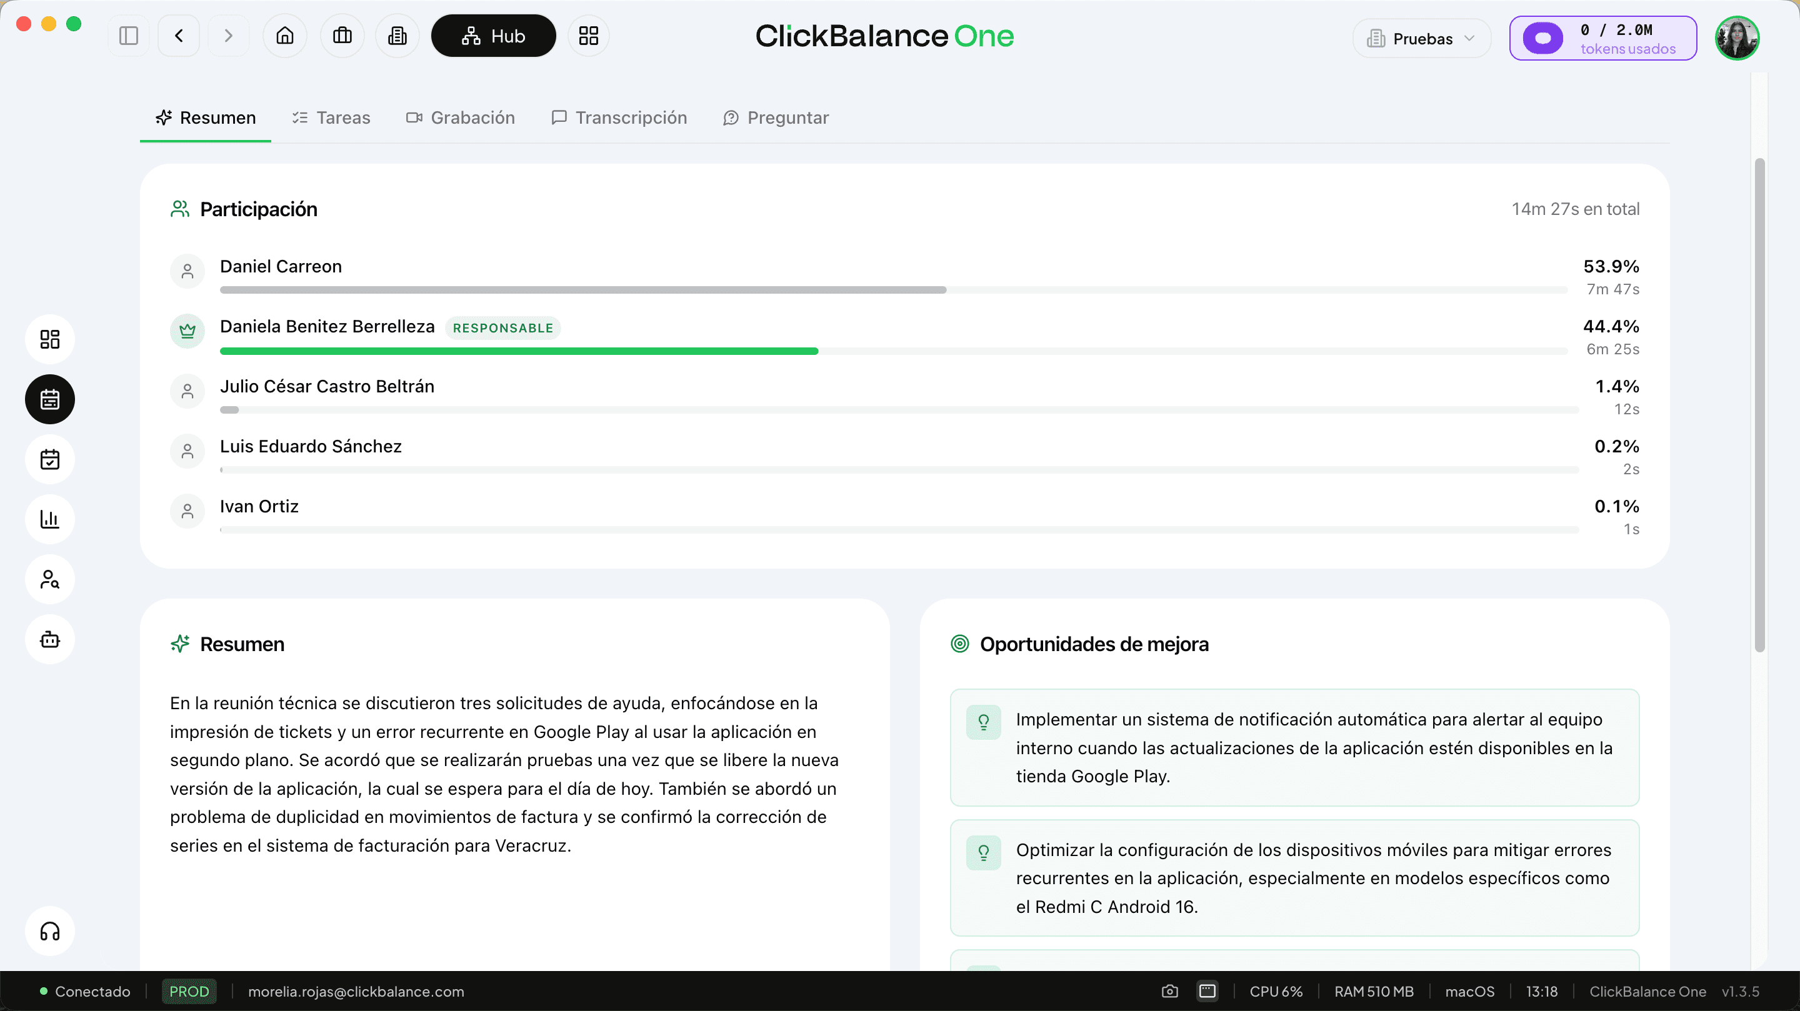Click the crown icon beside Daniela Benitez
Viewport: 1800px width, 1011px height.
point(187,331)
